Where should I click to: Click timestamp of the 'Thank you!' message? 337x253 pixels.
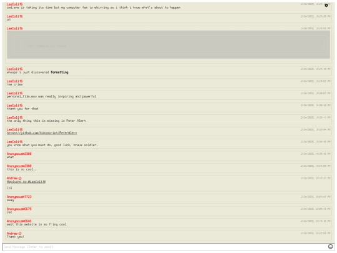point(316,233)
